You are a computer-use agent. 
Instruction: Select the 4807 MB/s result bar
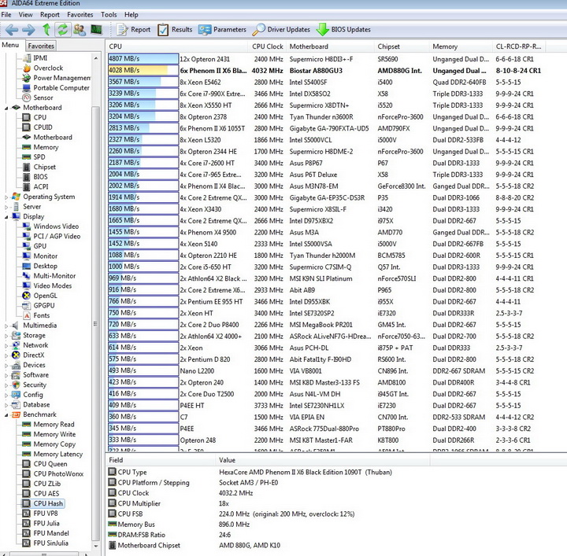coord(143,59)
